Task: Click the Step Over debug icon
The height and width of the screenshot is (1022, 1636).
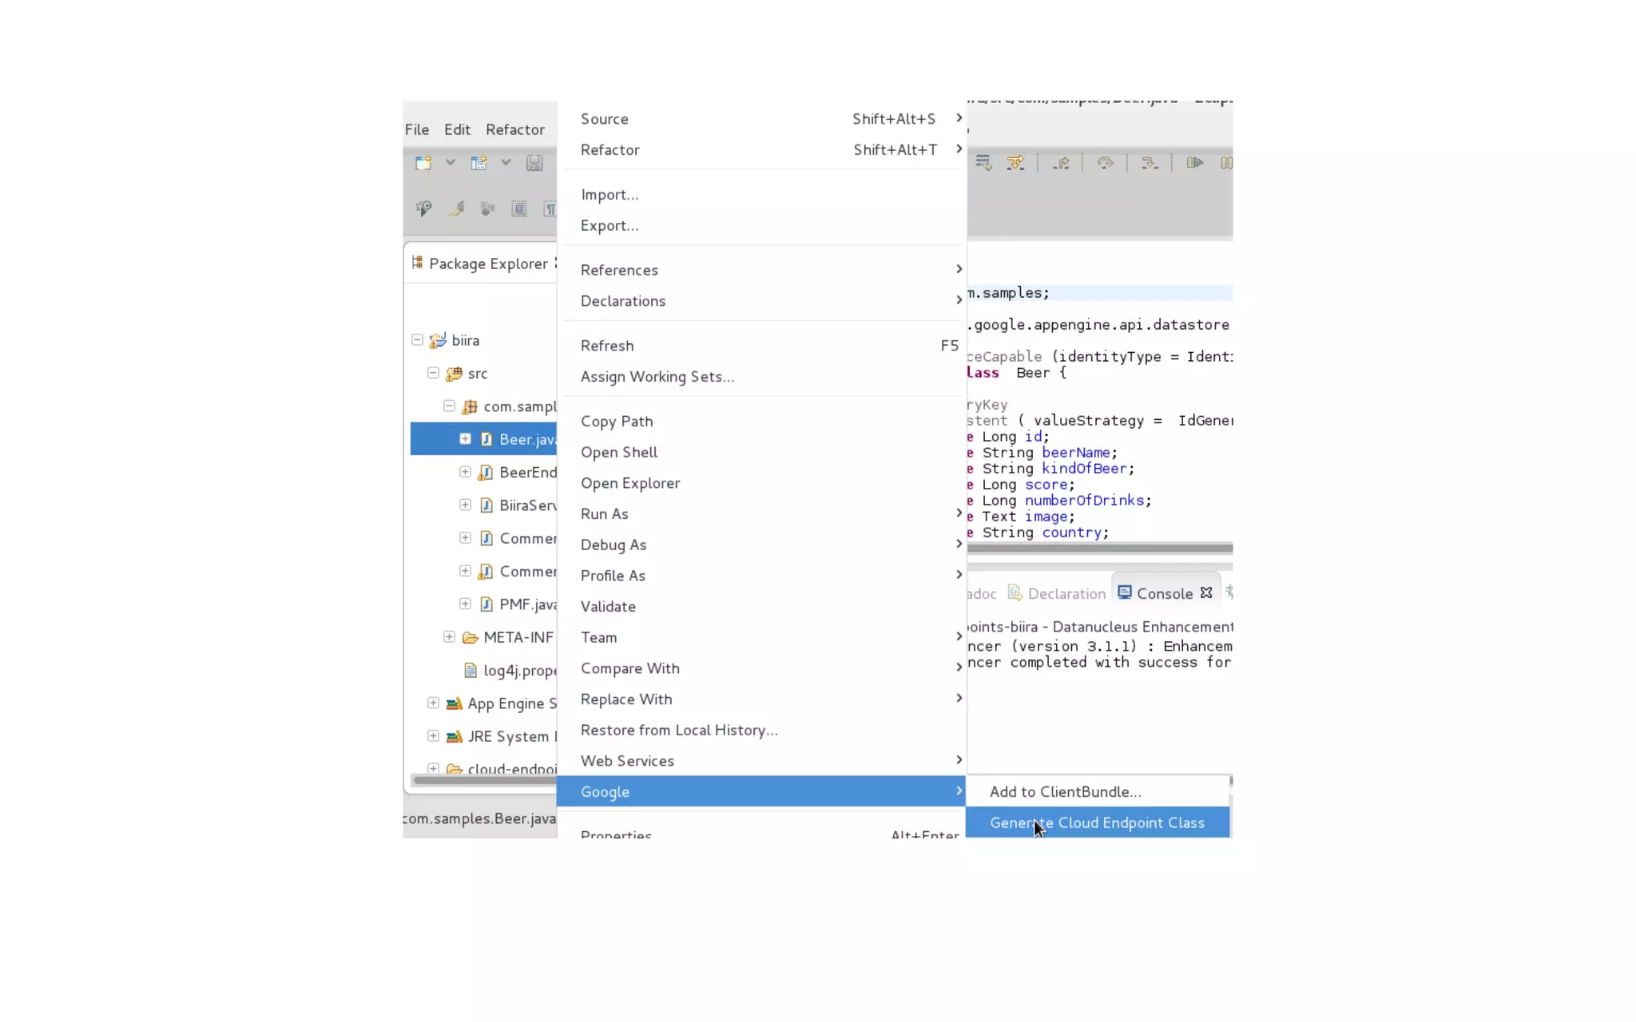Action: click(1105, 163)
